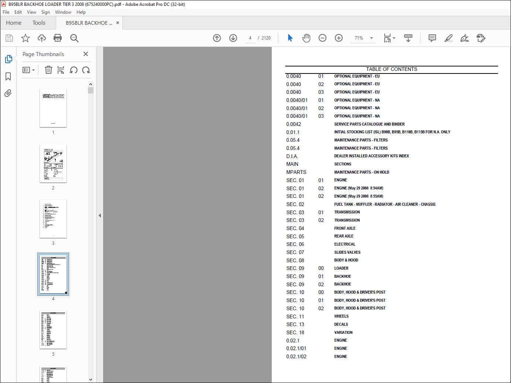
Task: Open the thumbnails options dropdown
Action: coord(29,70)
